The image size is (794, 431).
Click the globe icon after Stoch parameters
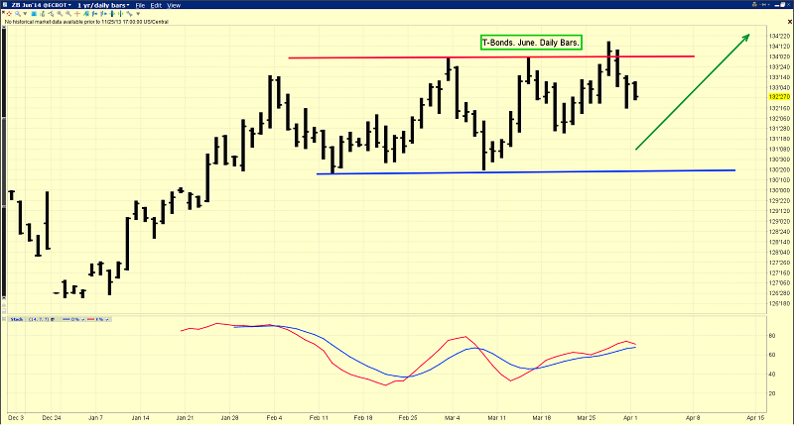click(x=53, y=319)
